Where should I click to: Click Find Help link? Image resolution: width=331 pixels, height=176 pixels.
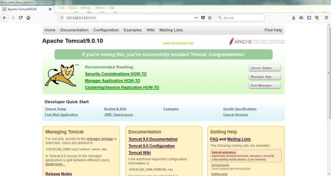click(273, 30)
